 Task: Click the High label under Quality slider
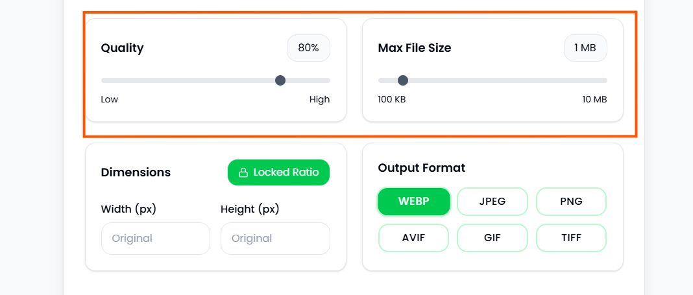[319, 99]
